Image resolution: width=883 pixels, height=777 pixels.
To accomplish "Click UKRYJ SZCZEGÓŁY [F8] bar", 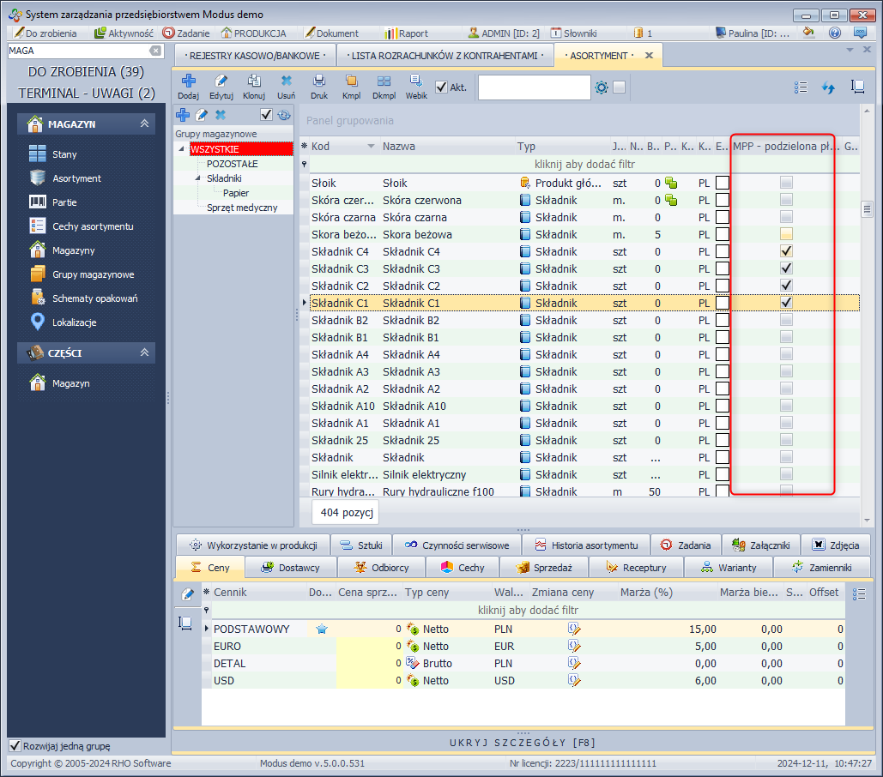I will 523,742.
